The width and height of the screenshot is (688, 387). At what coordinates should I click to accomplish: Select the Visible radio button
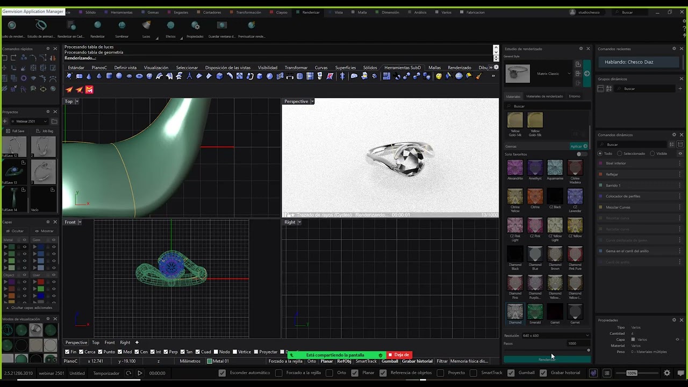(653, 153)
